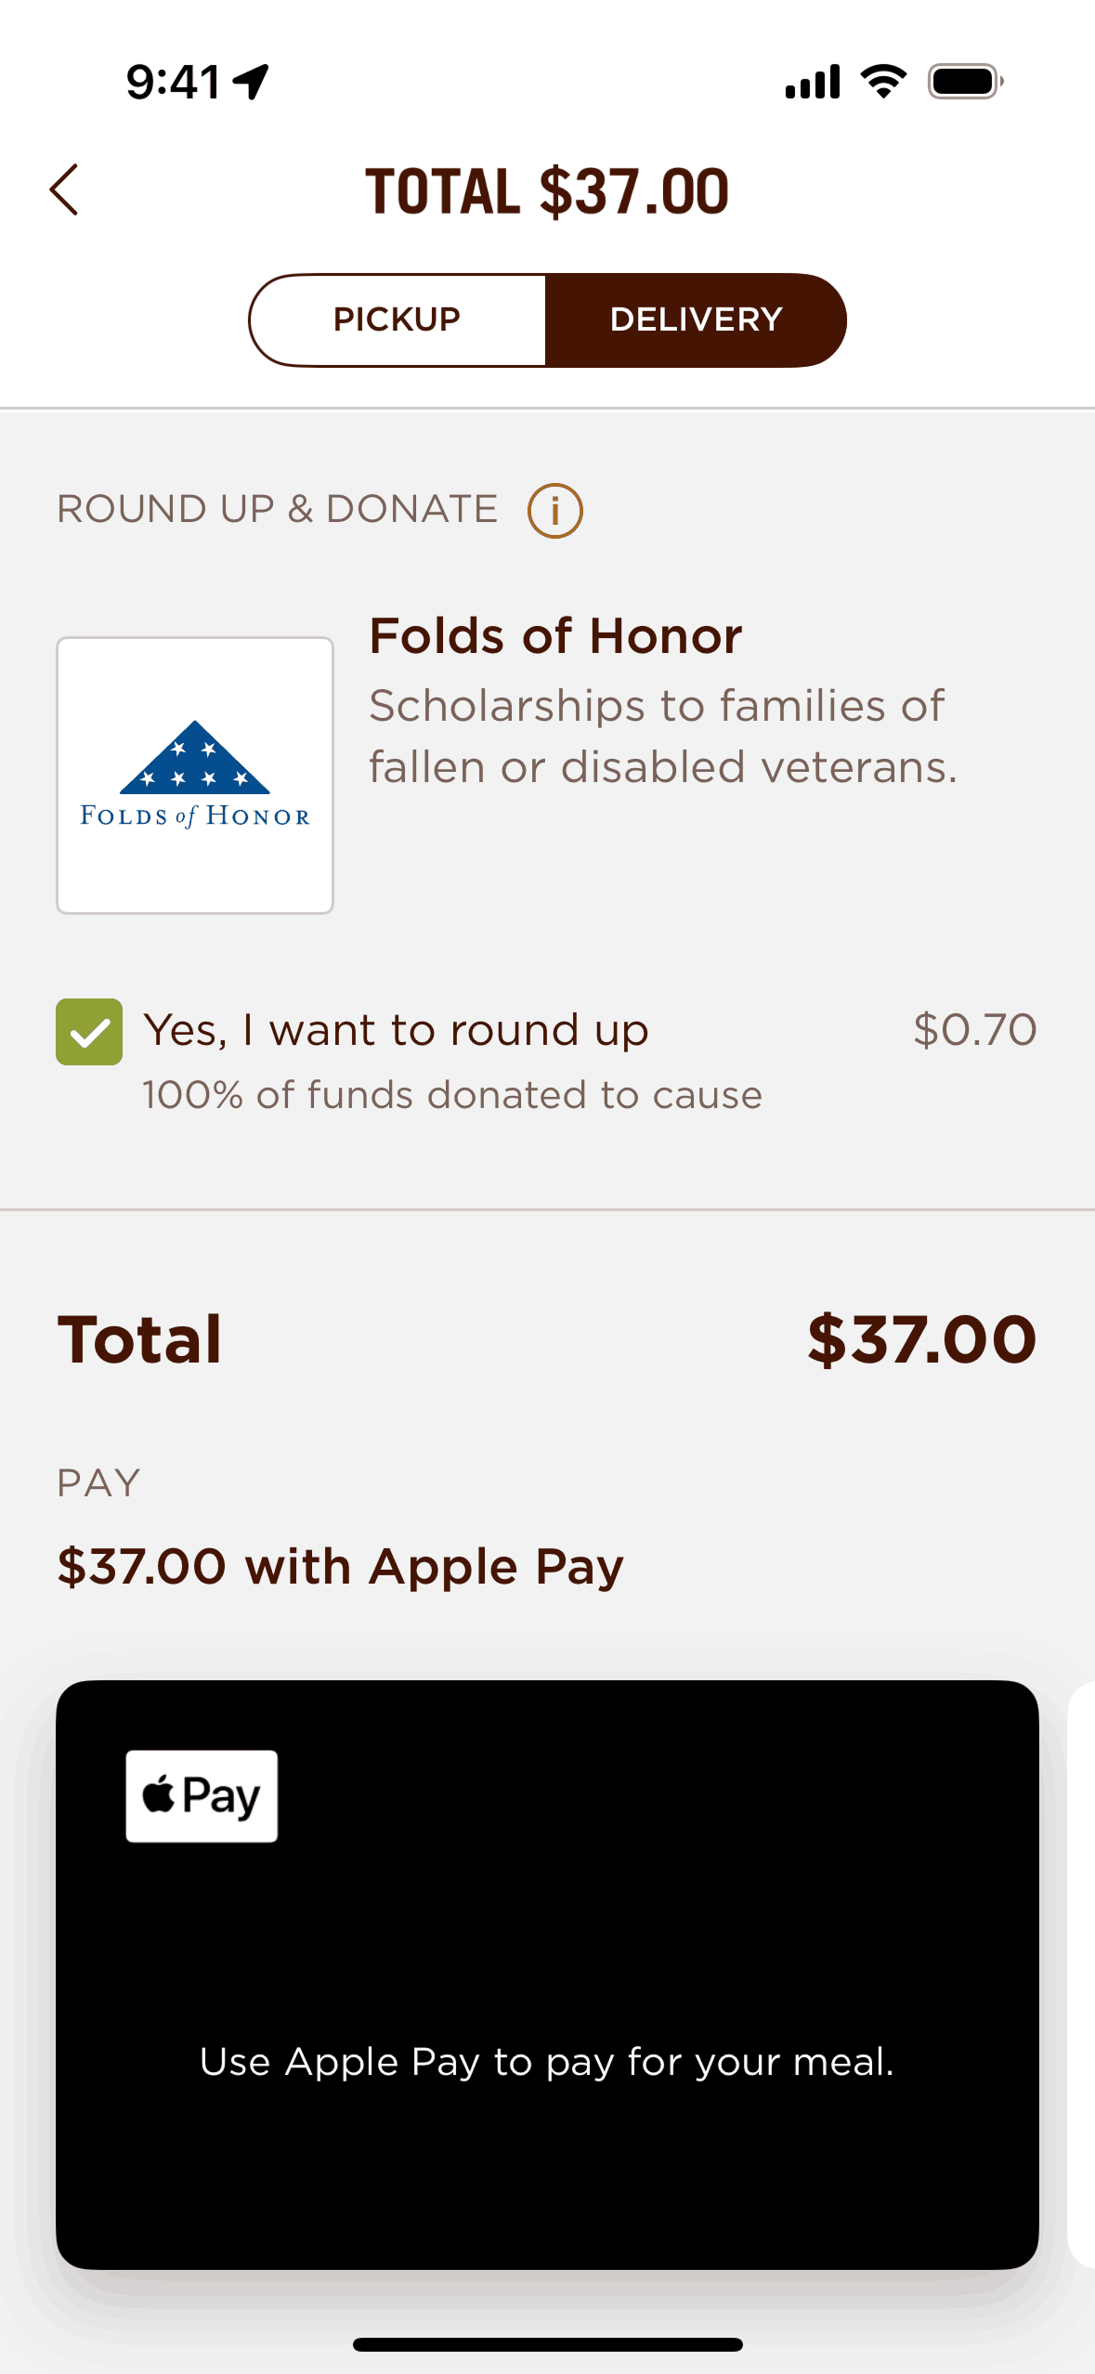Tap "Use Apple Pay to pay for your meal" text
The width and height of the screenshot is (1095, 2374).
click(x=547, y=2062)
